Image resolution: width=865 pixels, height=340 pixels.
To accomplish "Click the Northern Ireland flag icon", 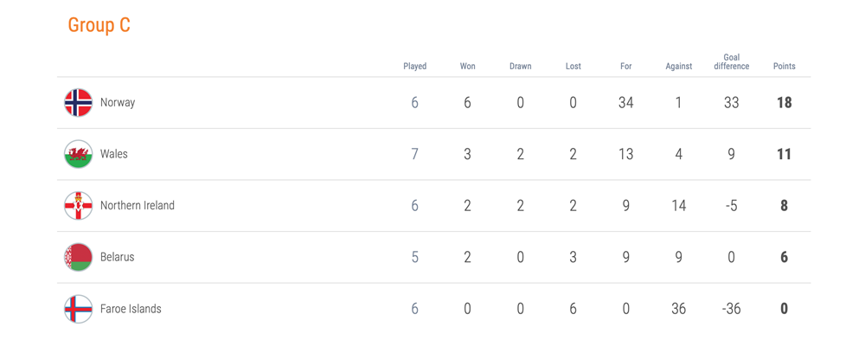I will click(x=79, y=205).
